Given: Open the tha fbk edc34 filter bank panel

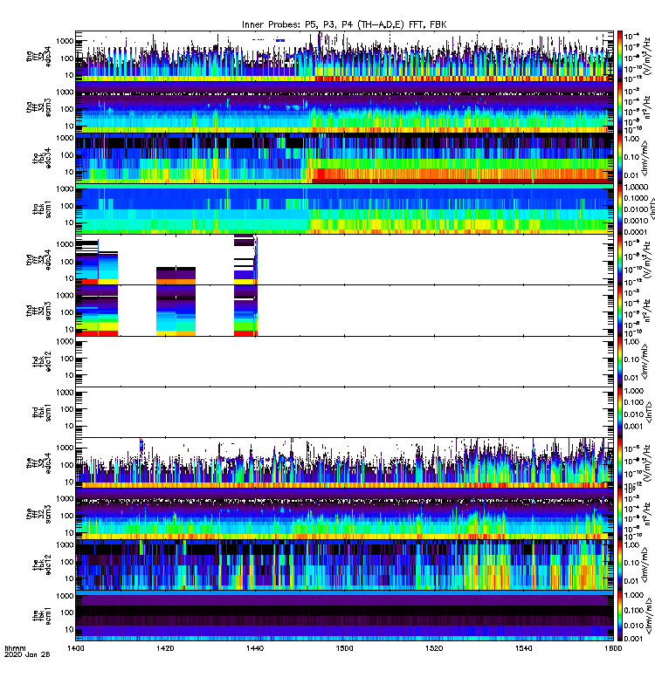Looking at the screenshot, I should 344,158.
